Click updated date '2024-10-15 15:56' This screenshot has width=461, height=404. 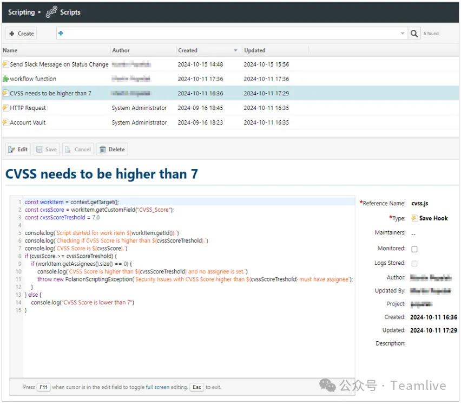coord(266,64)
